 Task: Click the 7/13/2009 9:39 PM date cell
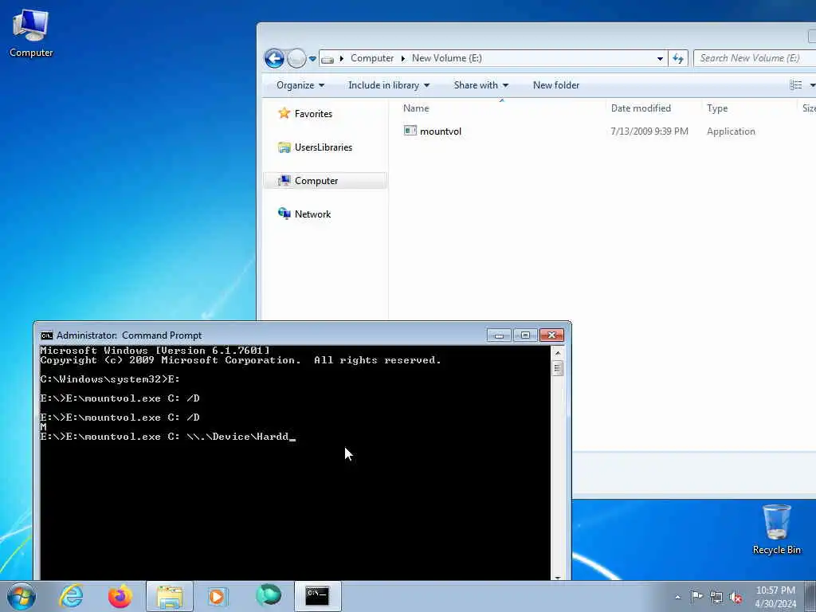point(649,131)
